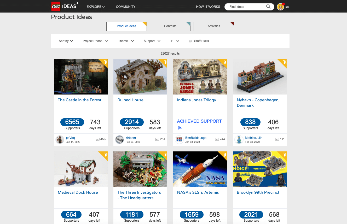Click staff pick ribbon on Ruined House
The width and height of the screenshot is (347, 224).
click(x=164, y=62)
